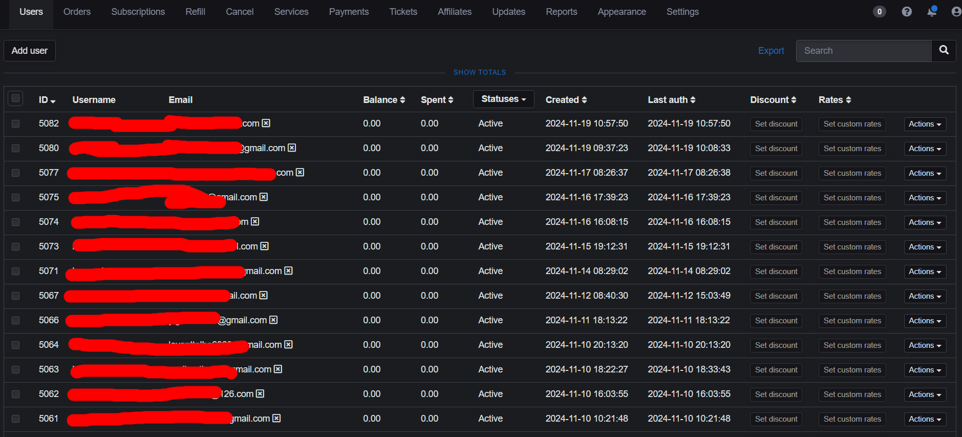Image resolution: width=962 pixels, height=437 pixels.
Task: Click email verify icon for user 5071
Action: pos(288,271)
